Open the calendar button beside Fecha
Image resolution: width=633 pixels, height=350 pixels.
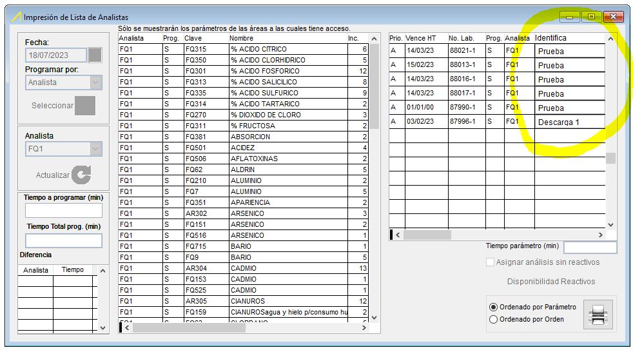(95, 55)
